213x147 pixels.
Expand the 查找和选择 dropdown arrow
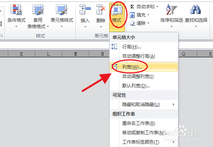click(196, 27)
